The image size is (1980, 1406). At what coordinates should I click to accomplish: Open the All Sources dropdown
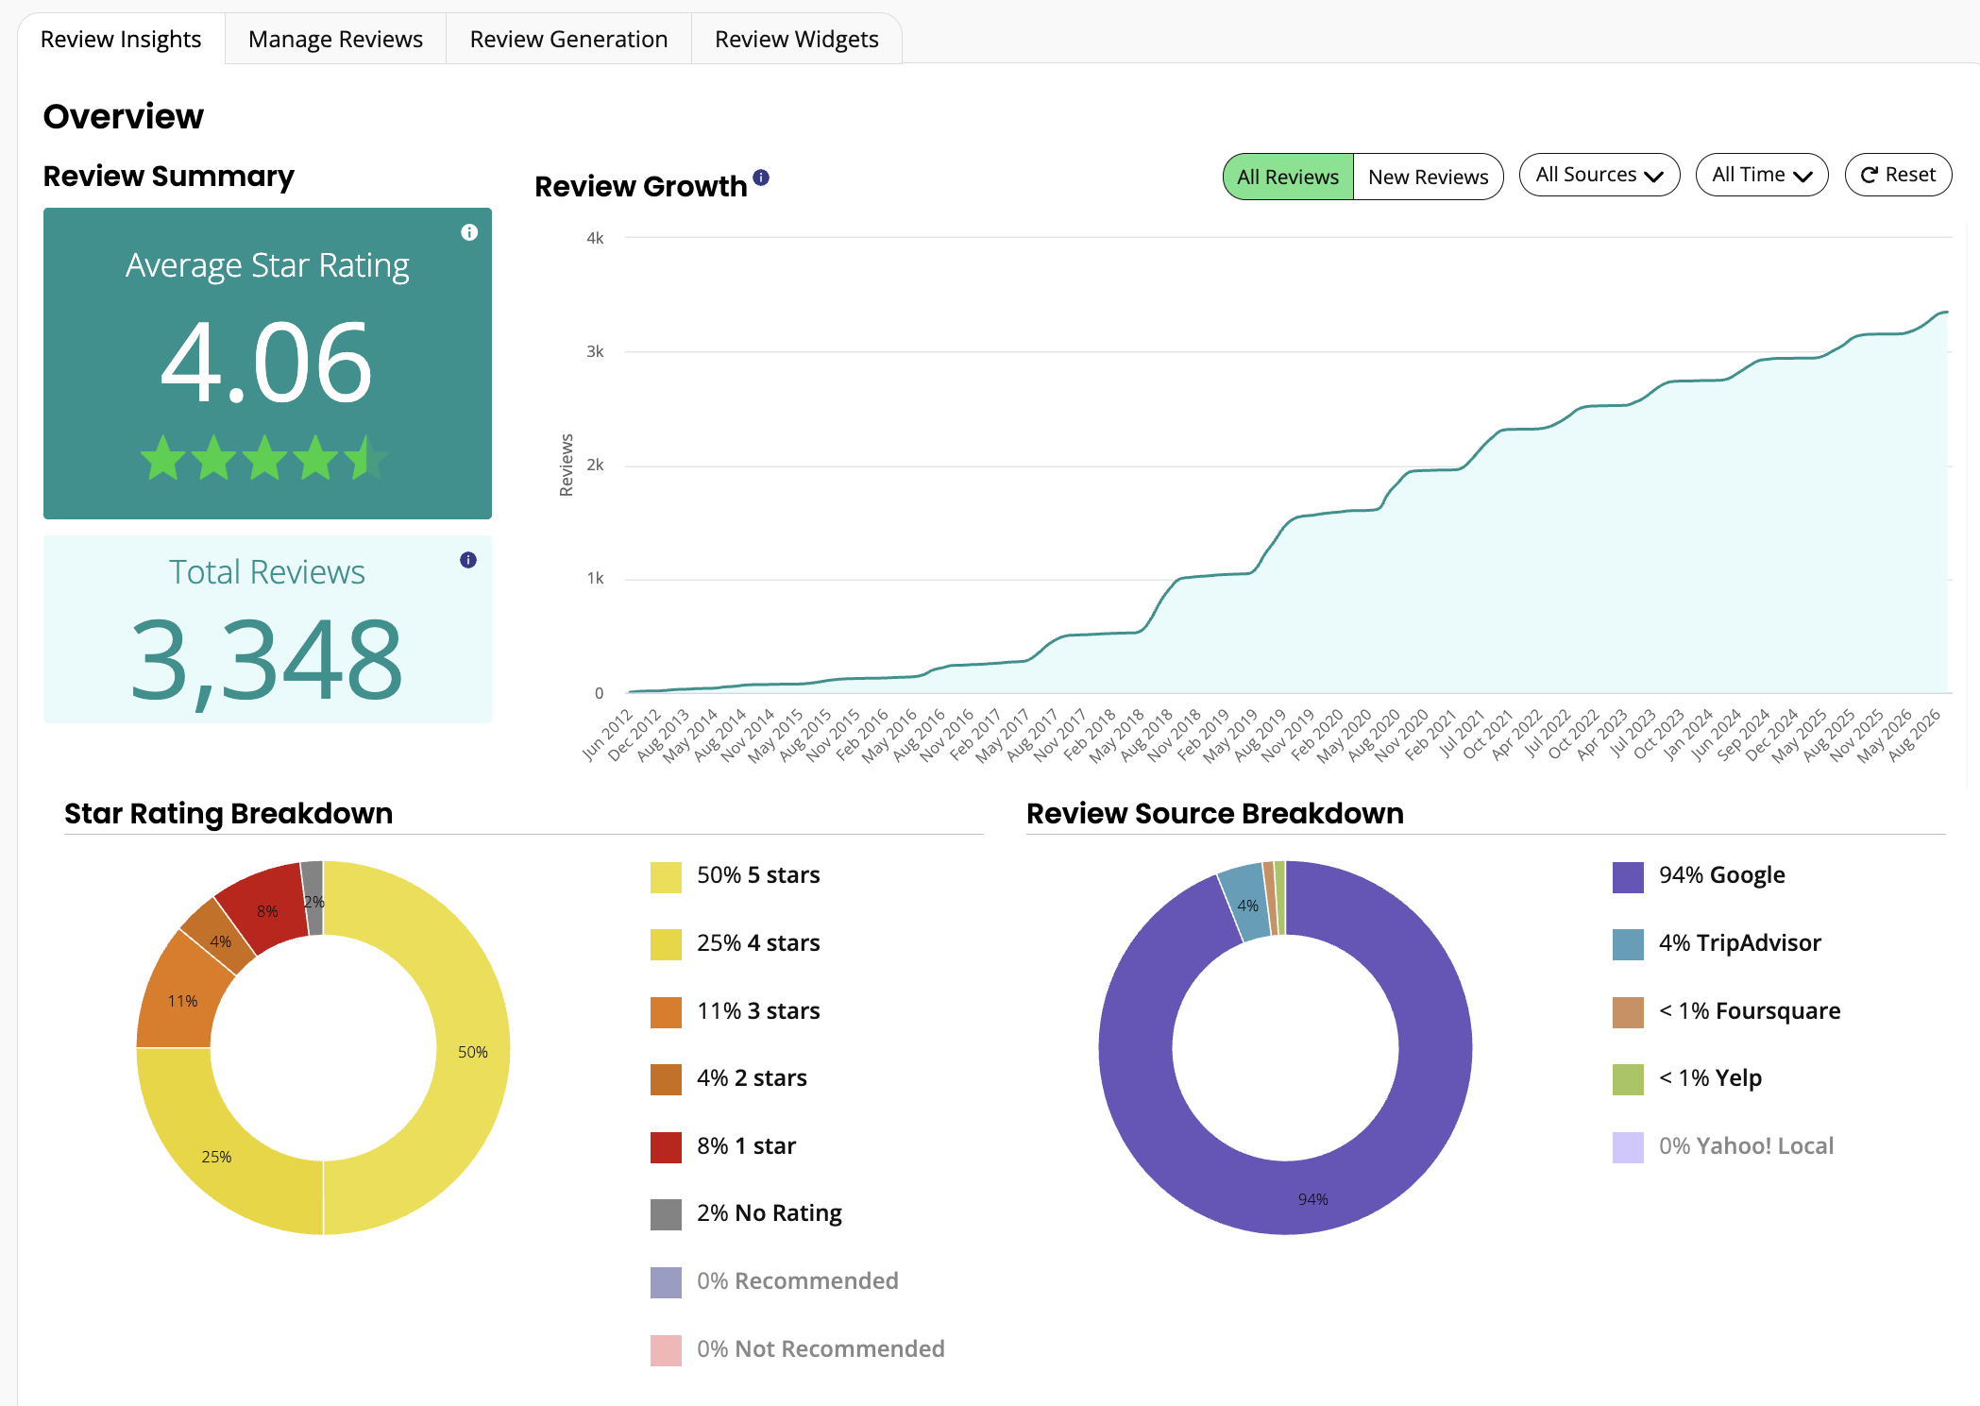pyautogui.click(x=1599, y=175)
